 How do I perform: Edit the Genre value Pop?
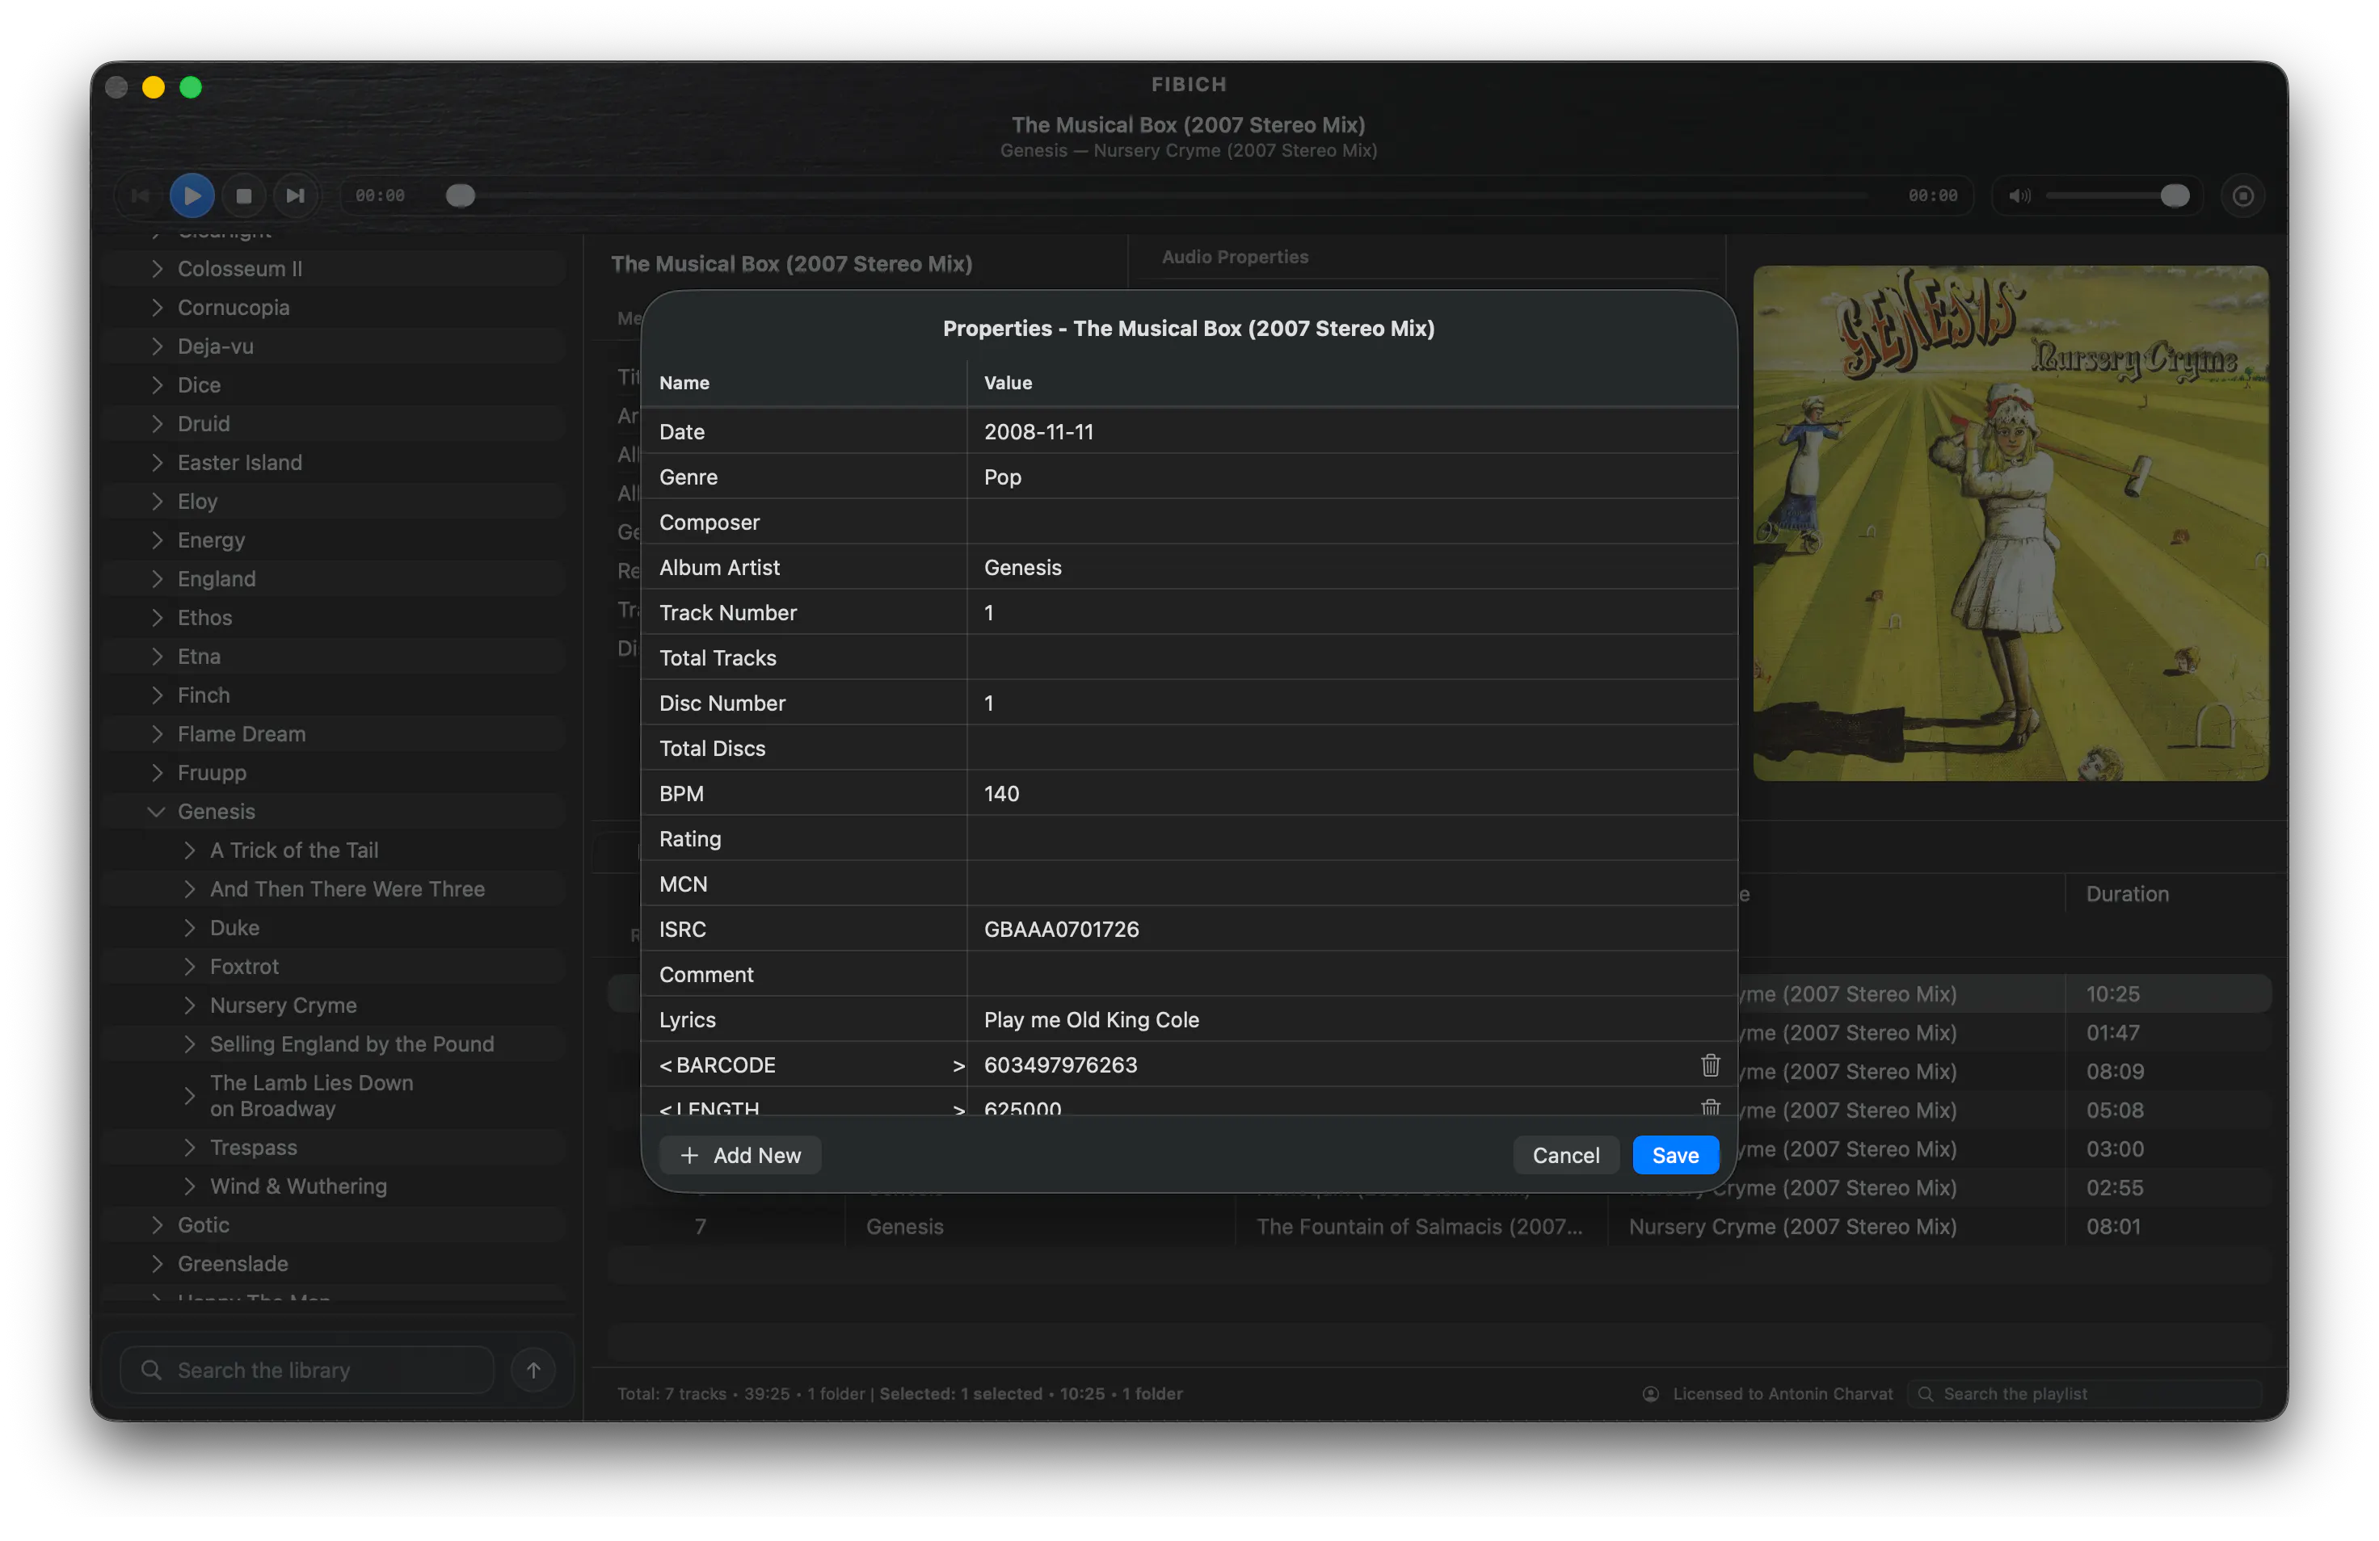1351,477
